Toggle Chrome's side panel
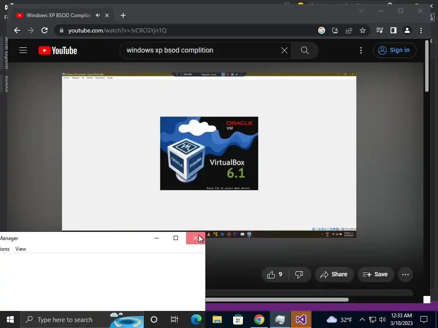This screenshot has height=328, width=438. pyautogui.click(x=394, y=30)
